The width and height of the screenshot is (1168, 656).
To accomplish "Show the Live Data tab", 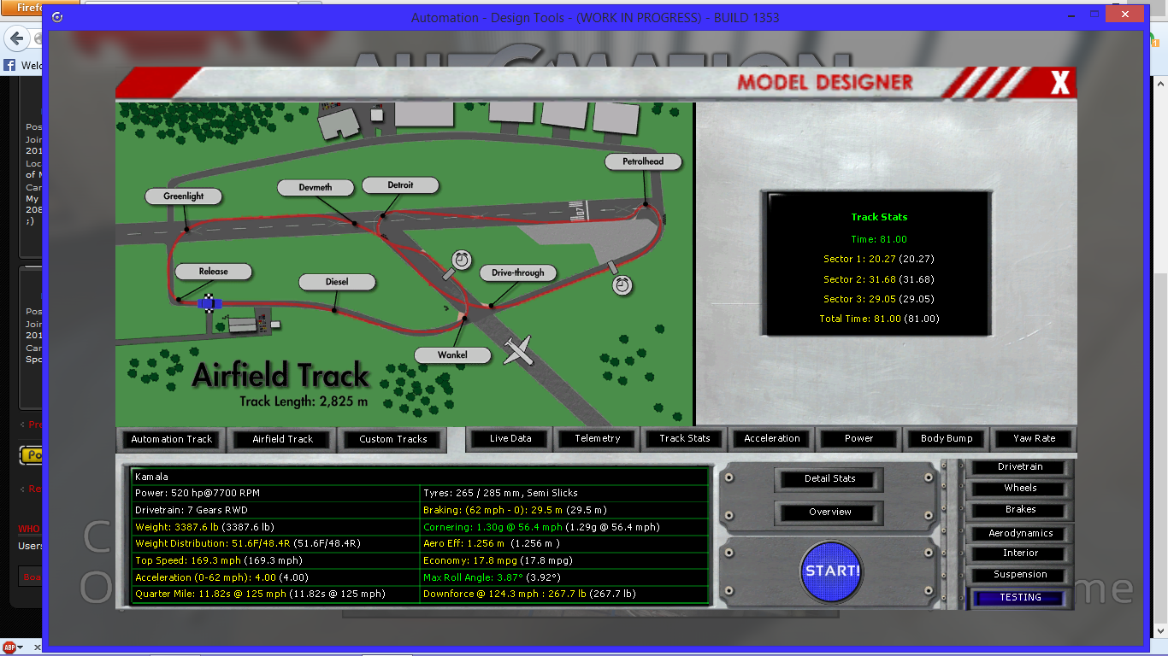I will [x=510, y=438].
